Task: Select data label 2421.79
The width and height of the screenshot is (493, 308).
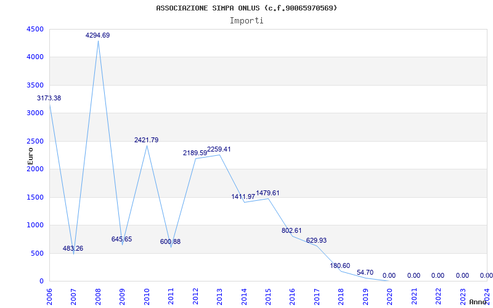Action: 147,140
